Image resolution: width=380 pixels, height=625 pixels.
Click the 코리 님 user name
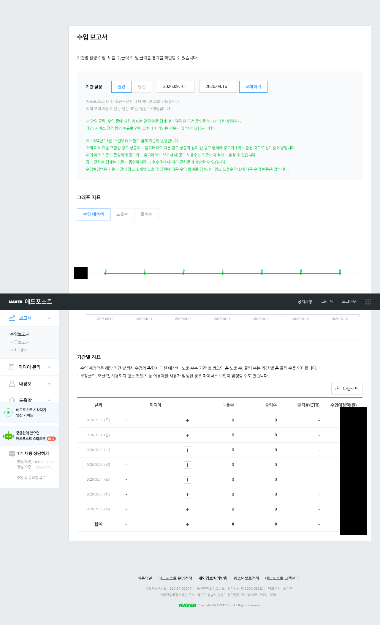coord(327,302)
